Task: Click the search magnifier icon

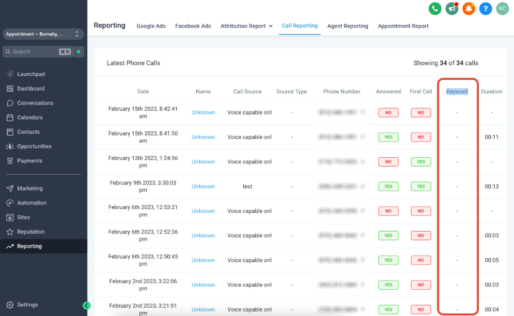Action: (8, 52)
